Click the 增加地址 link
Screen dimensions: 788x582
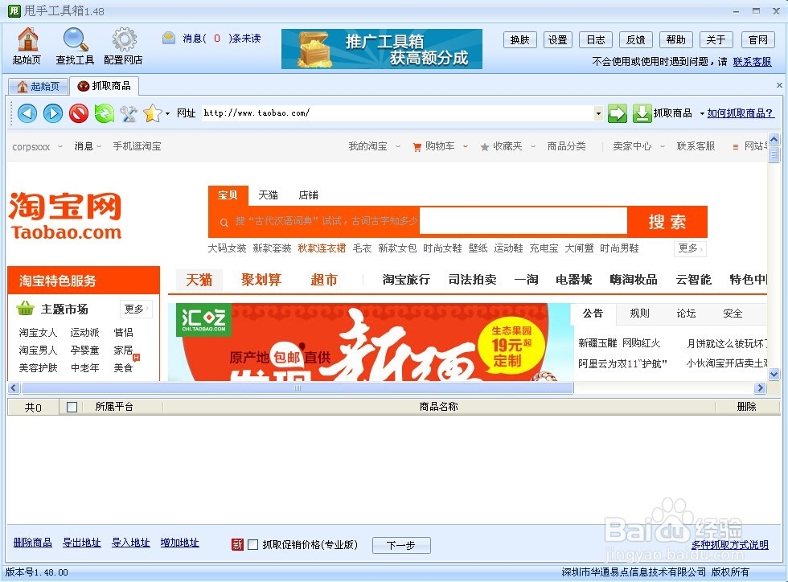click(180, 543)
